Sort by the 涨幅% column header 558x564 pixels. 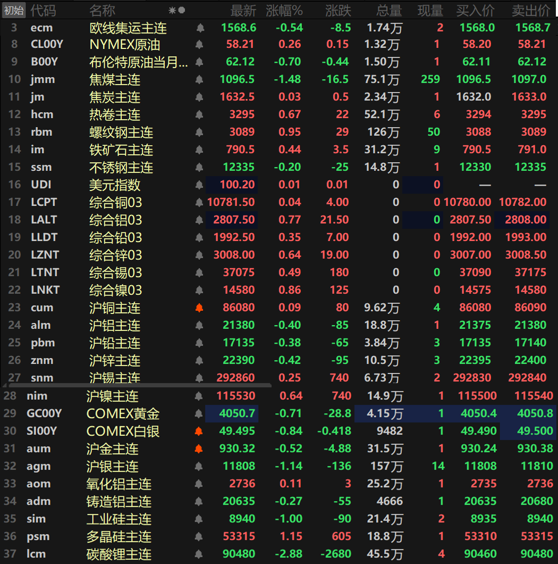click(284, 10)
